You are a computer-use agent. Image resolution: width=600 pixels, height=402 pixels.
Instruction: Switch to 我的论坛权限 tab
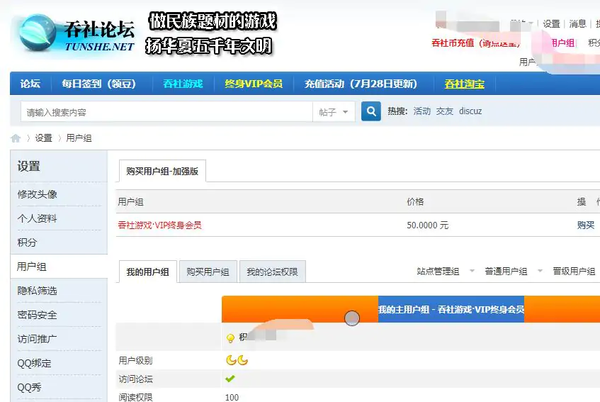click(x=272, y=272)
